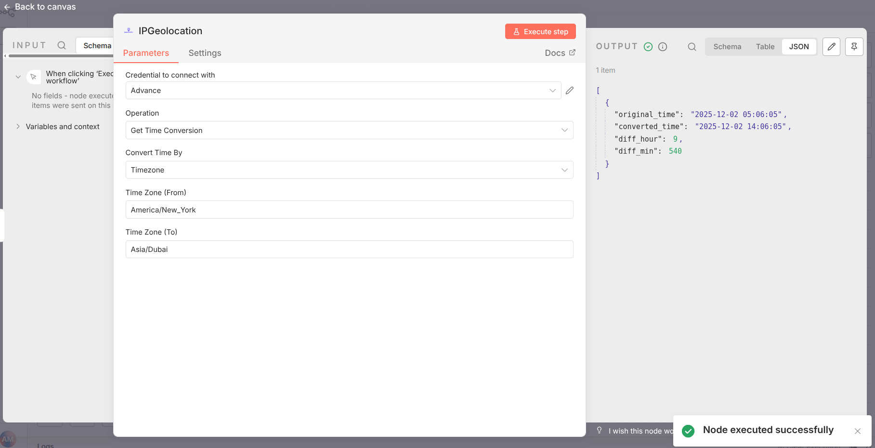Click the output info circle icon

point(663,47)
